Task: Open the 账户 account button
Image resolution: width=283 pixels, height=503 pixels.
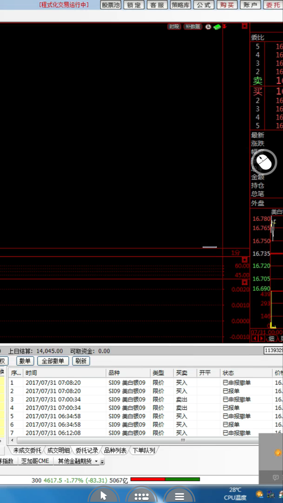Action: tap(250, 5)
